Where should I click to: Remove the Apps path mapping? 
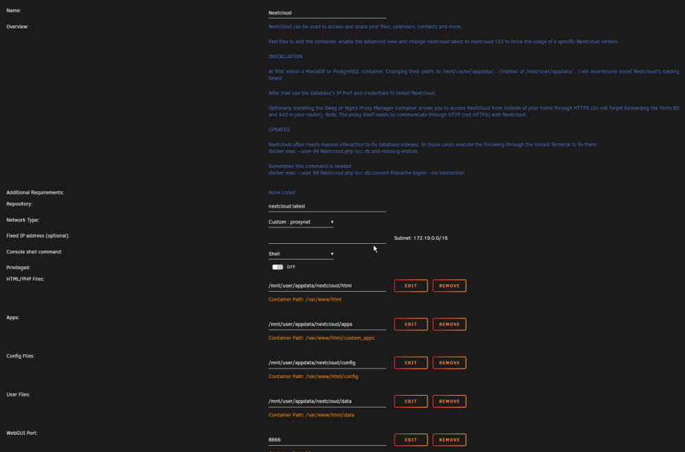(449, 324)
